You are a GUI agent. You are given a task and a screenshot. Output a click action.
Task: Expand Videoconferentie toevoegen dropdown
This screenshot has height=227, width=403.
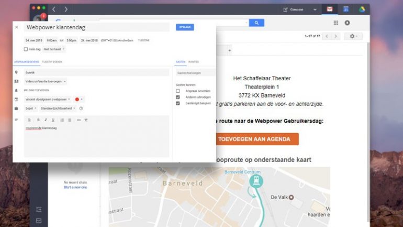pos(46,81)
